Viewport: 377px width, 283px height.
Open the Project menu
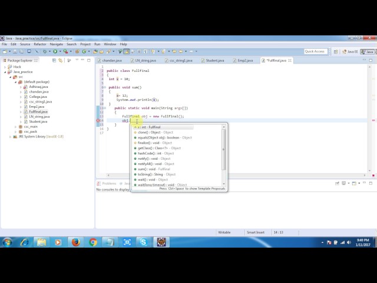[85, 44]
